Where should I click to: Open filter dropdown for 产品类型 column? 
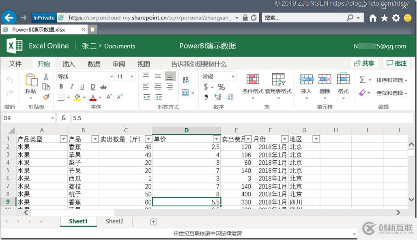[63, 138]
